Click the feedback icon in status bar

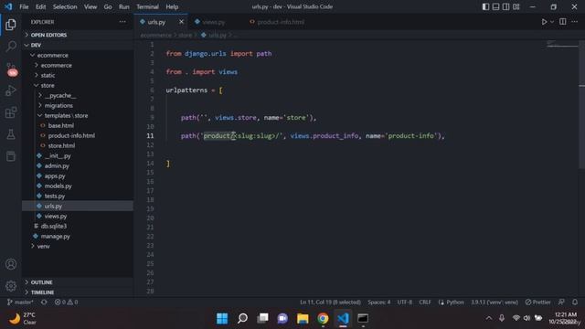pyautogui.click(x=561, y=302)
